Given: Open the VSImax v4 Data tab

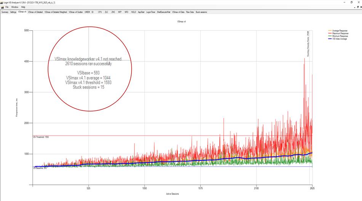Looking at the screenshot, I should coord(178,12).
